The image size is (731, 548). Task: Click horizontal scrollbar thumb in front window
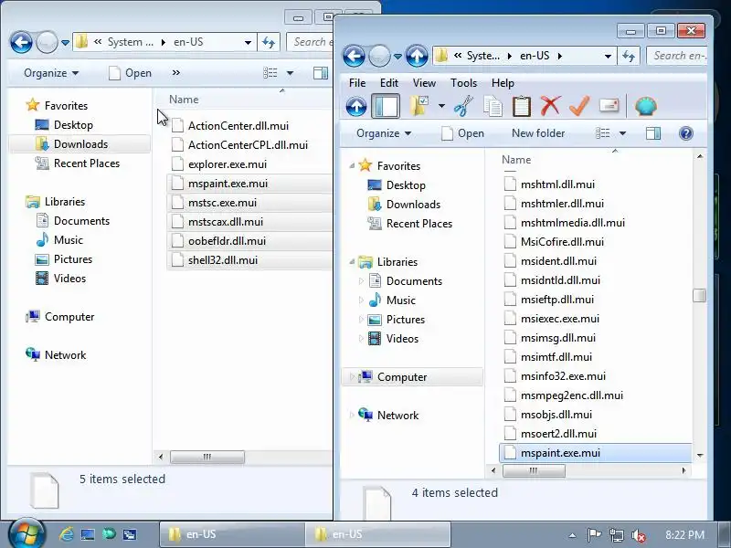point(534,471)
